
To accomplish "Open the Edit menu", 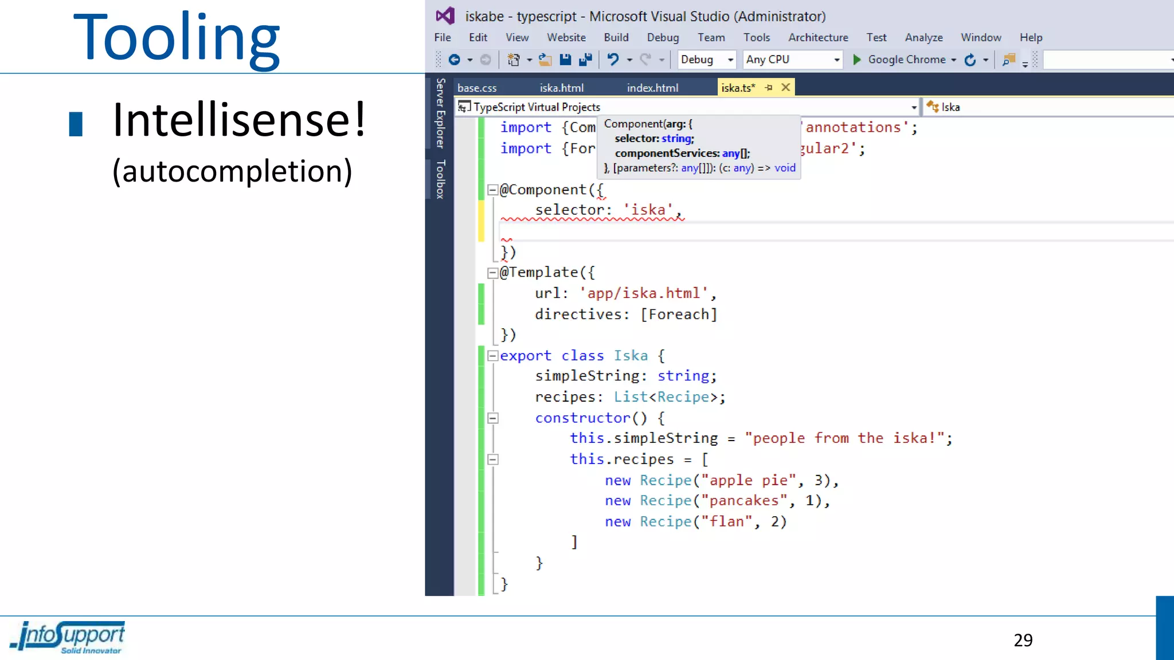I will (x=478, y=37).
